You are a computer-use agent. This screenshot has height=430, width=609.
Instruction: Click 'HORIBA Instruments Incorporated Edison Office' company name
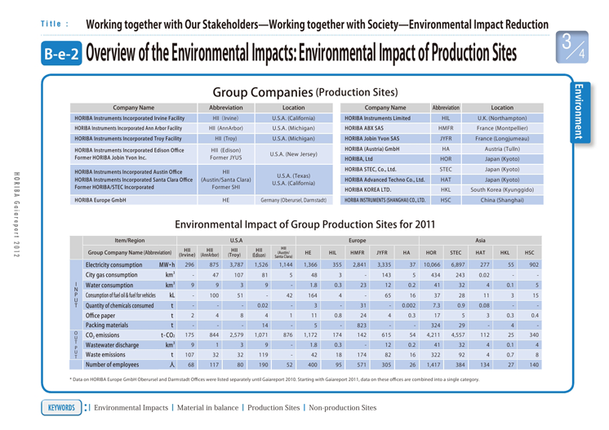click(x=129, y=150)
